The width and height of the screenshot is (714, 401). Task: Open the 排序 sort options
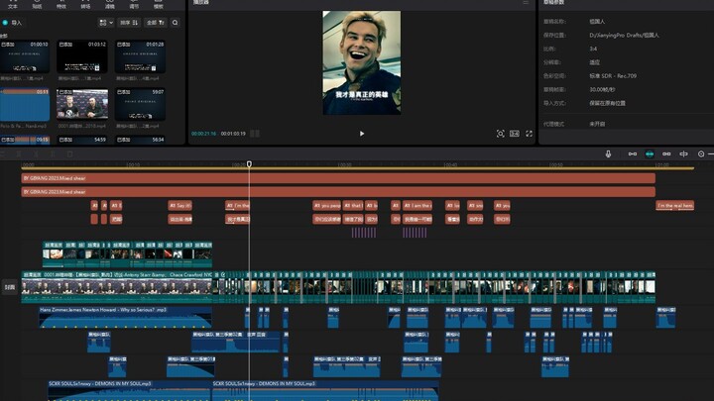pos(129,22)
